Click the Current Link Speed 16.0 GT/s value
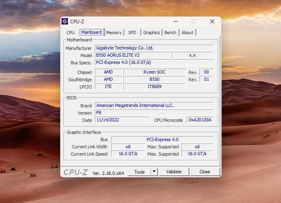The image size is (281, 203). [128, 154]
